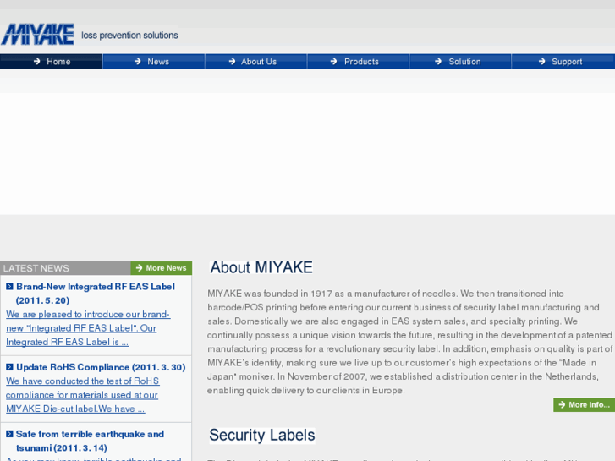Click the MIYAKE logo

(x=38, y=35)
